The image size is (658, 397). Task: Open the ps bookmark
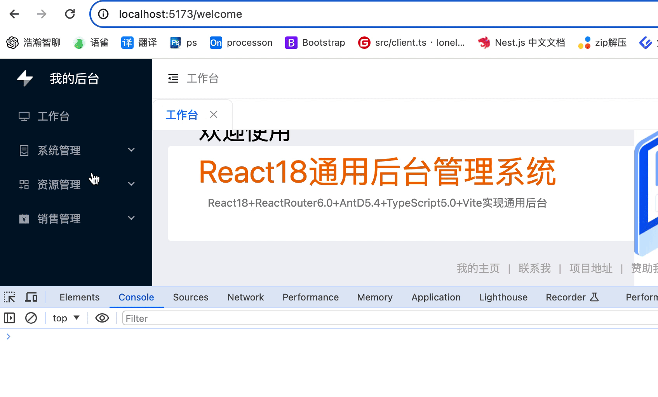184,43
